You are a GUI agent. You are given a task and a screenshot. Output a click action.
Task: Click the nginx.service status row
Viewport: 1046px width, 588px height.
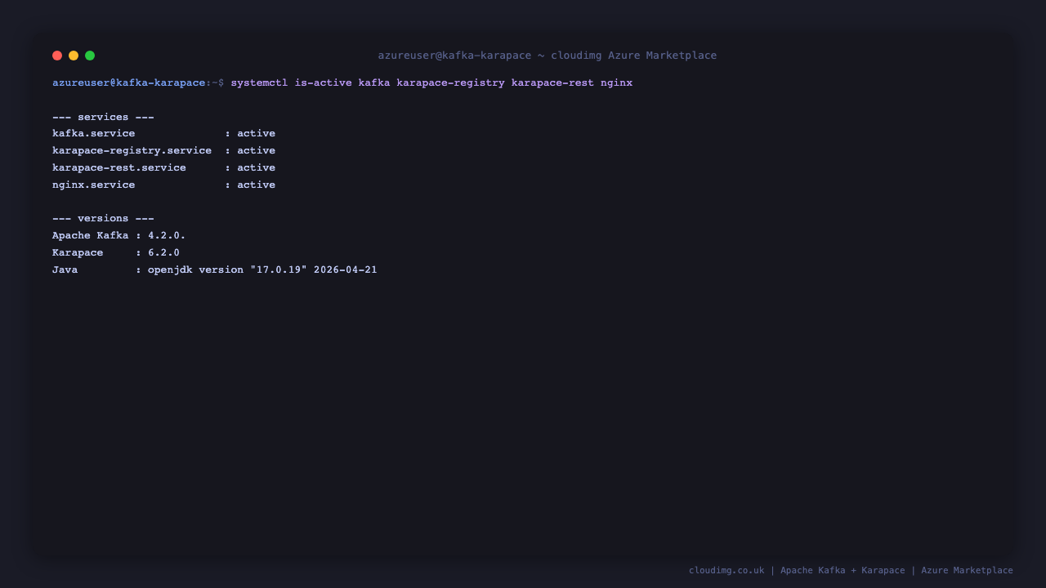coord(163,185)
